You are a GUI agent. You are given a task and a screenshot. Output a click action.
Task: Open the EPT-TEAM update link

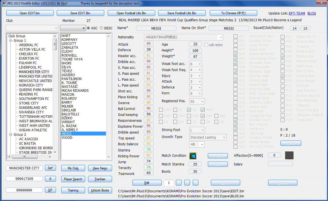[297, 13]
